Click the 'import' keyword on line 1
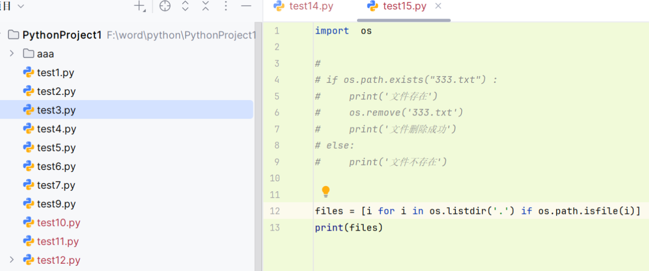Image resolution: width=649 pixels, height=271 pixels. 332,31
